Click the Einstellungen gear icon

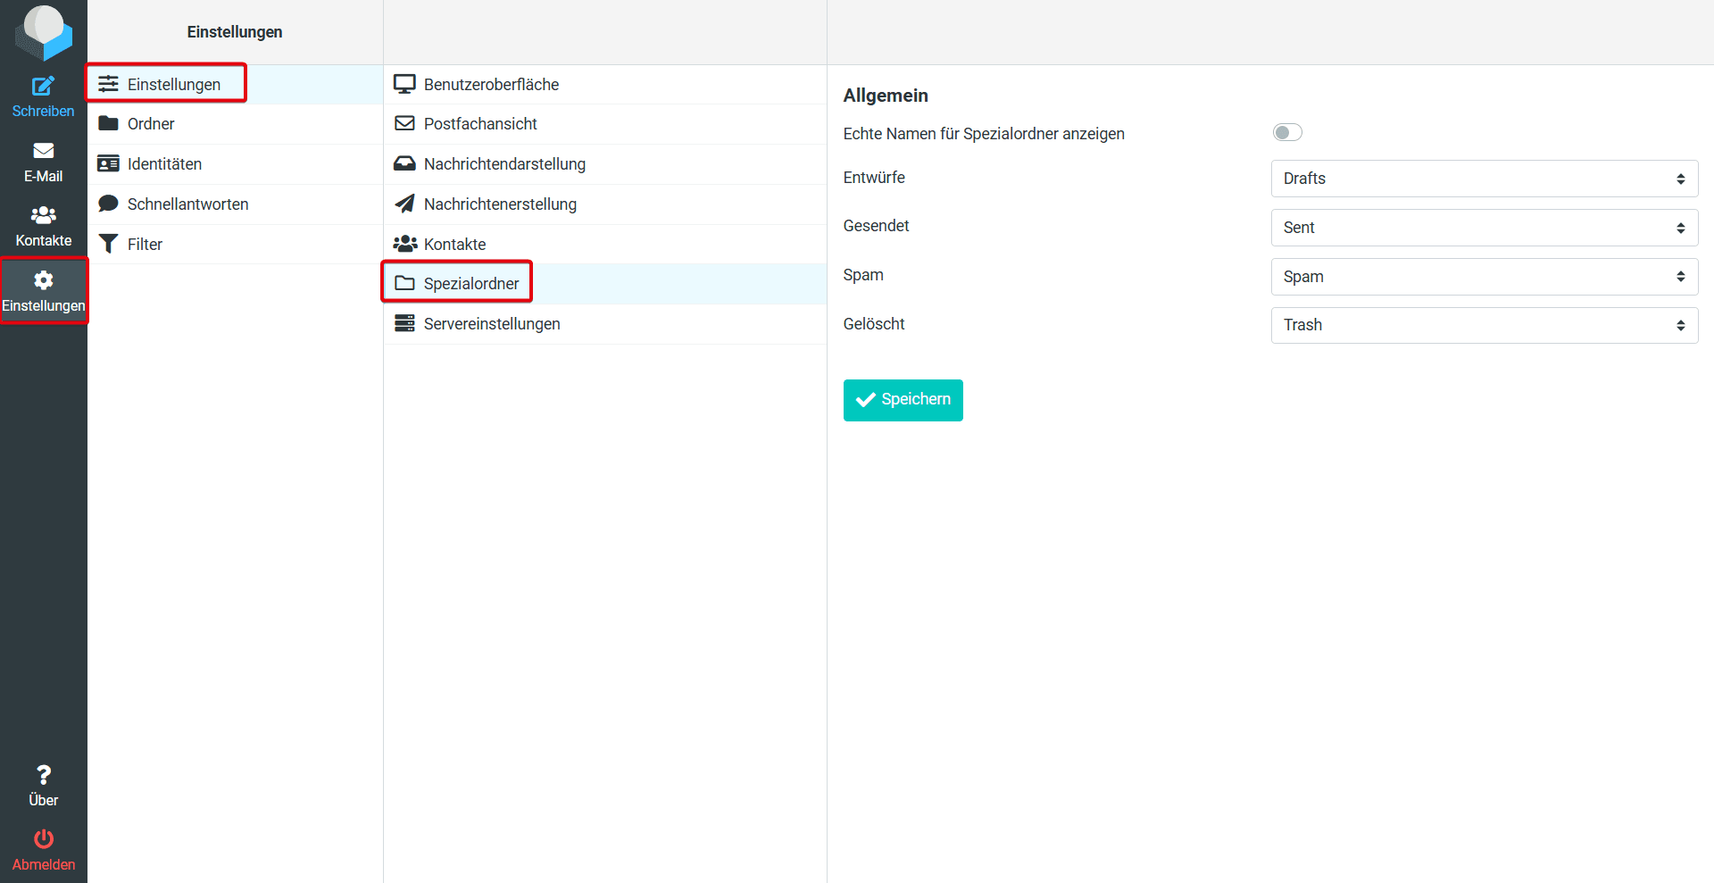(43, 280)
